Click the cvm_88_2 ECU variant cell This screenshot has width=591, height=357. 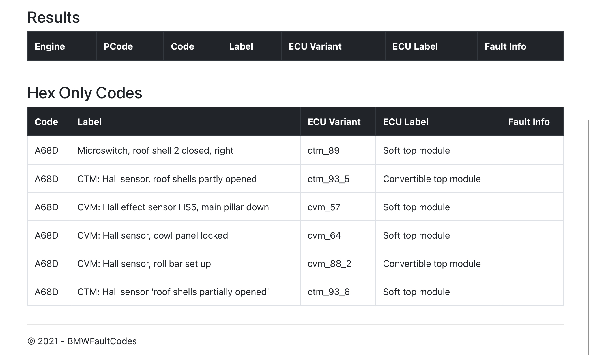point(329,264)
